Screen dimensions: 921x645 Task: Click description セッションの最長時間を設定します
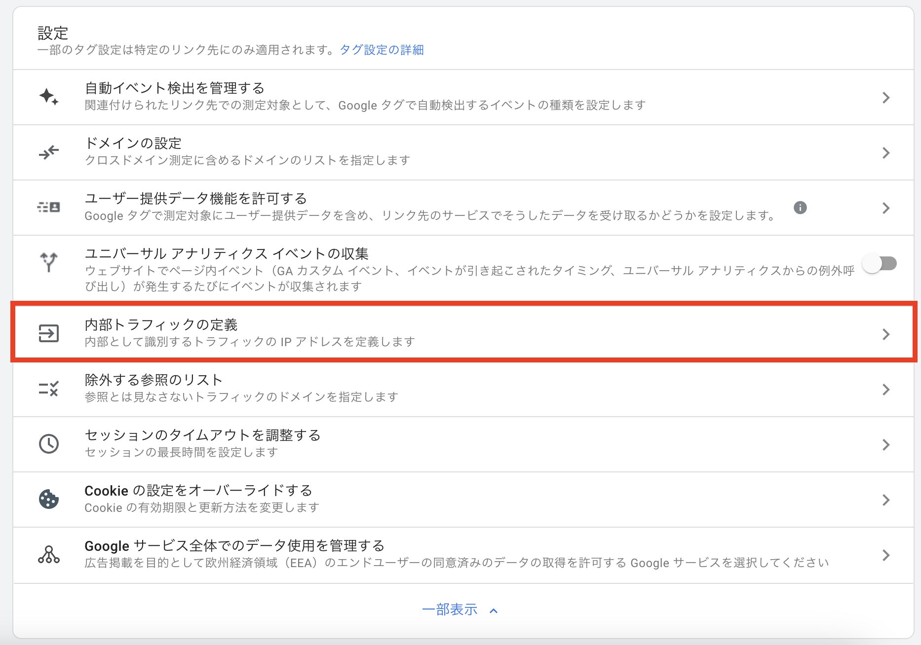coord(181,452)
